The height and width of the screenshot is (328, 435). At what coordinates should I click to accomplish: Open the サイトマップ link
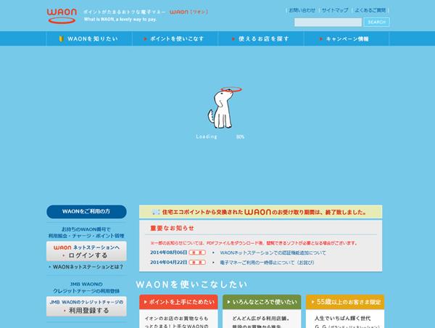[335, 10]
